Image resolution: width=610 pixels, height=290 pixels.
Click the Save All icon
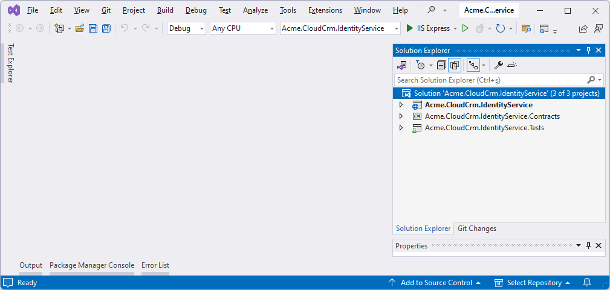tap(106, 28)
